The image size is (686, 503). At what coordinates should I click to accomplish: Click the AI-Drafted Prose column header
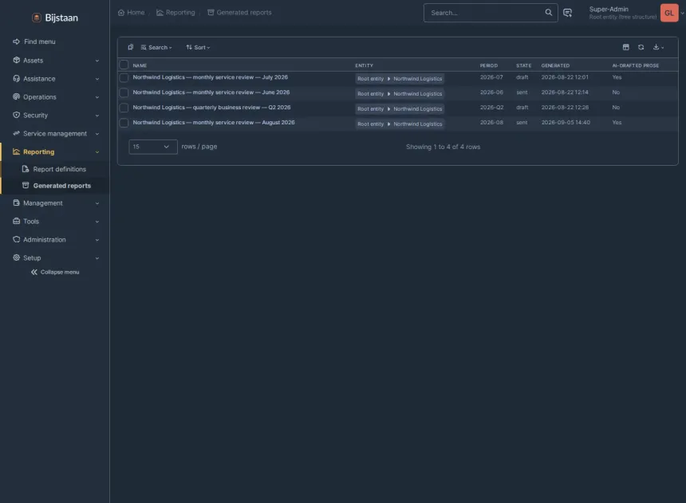pyautogui.click(x=635, y=65)
